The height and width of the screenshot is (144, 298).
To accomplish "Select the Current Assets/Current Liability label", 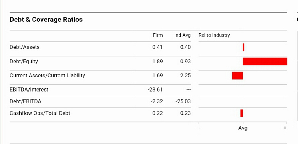I will [47, 76].
